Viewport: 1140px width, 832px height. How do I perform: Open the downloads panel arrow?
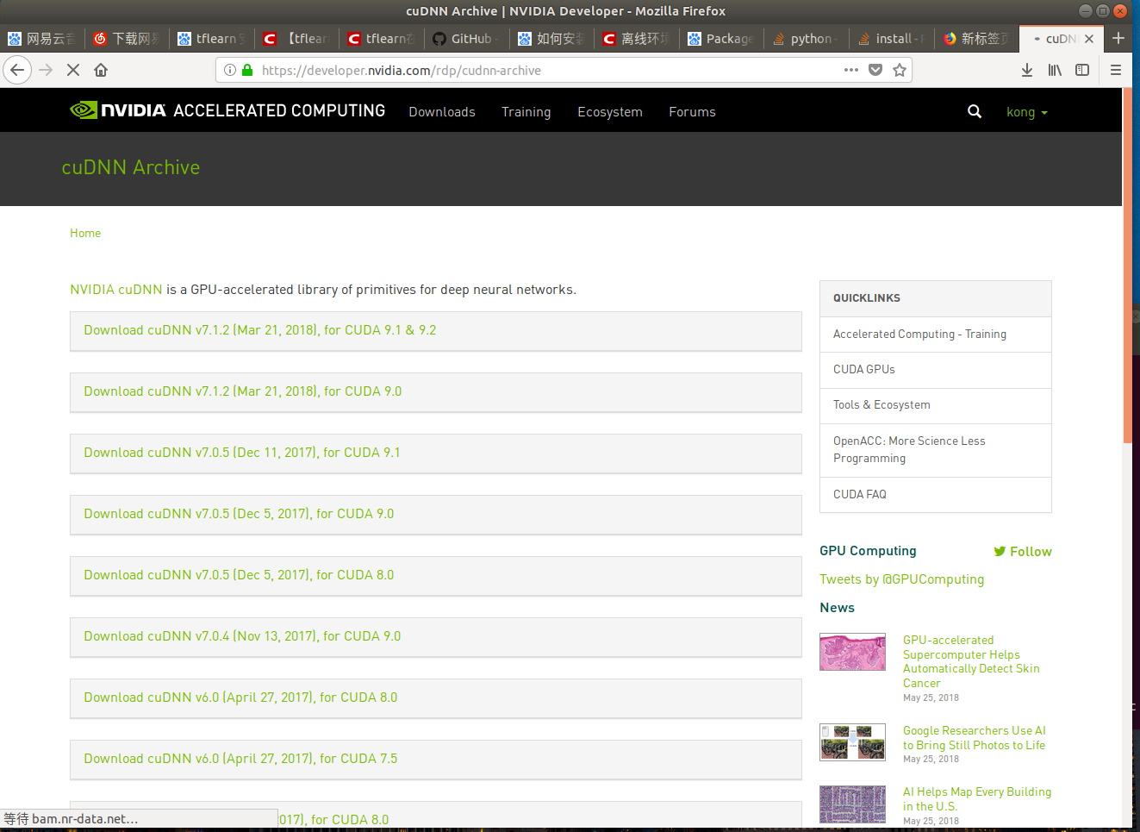point(1027,70)
